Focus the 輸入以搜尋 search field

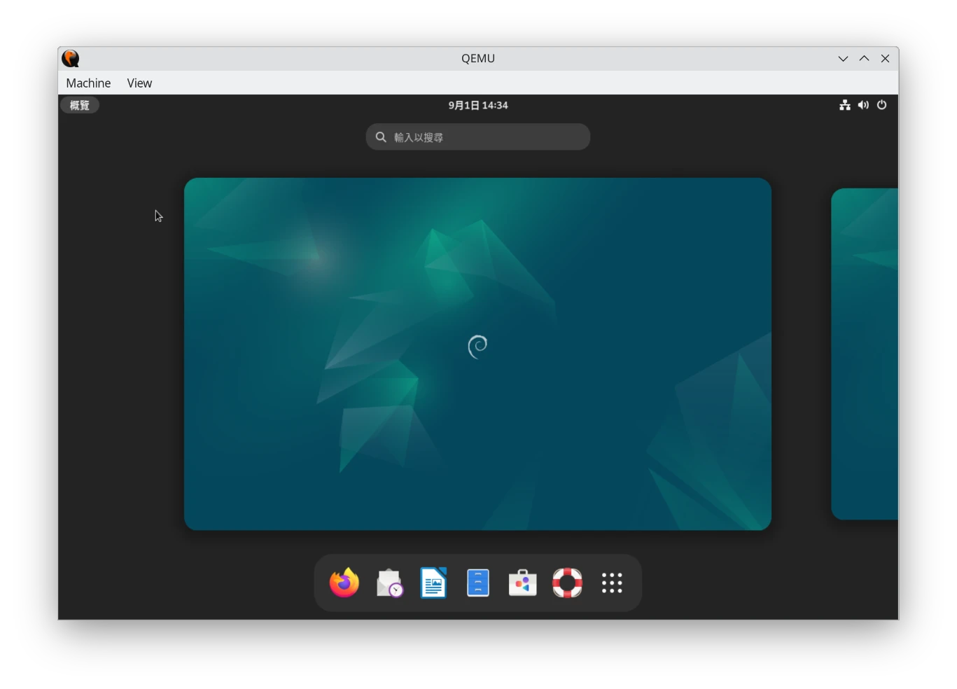[x=478, y=137]
